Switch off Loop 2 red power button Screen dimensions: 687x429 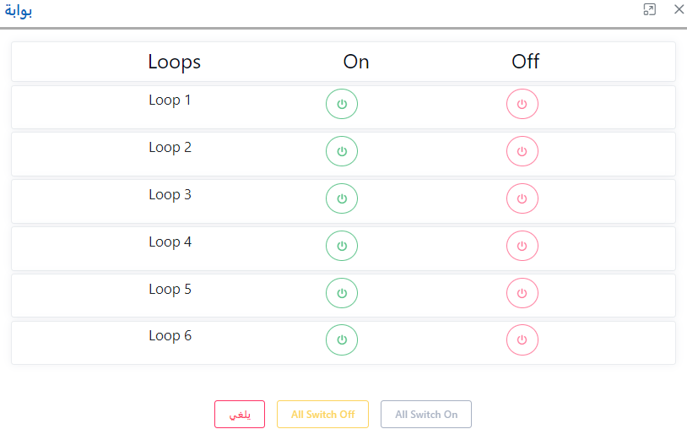point(522,152)
